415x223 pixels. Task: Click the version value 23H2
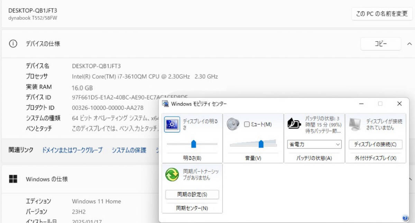click(79, 212)
